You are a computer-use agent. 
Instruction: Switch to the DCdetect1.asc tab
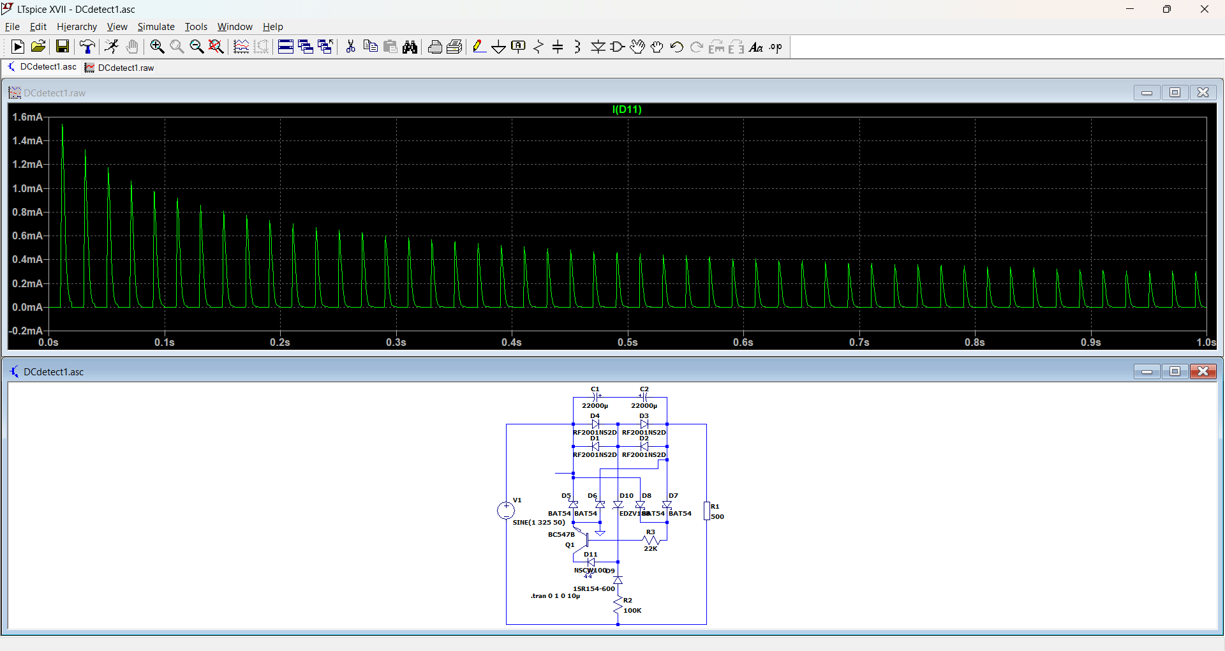point(42,67)
